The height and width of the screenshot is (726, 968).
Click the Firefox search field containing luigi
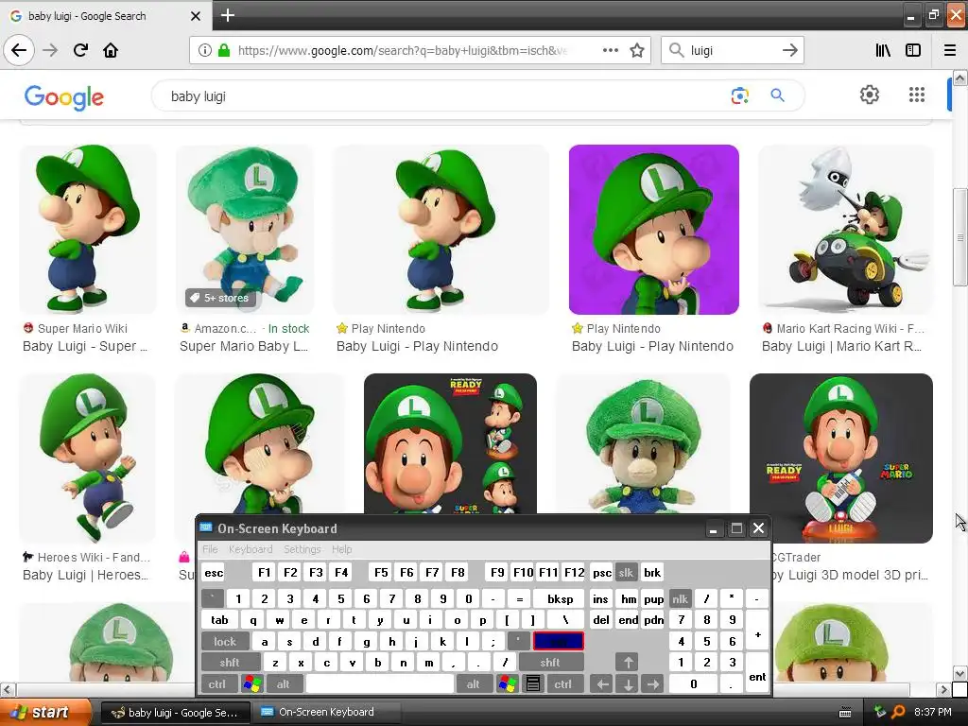(732, 50)
